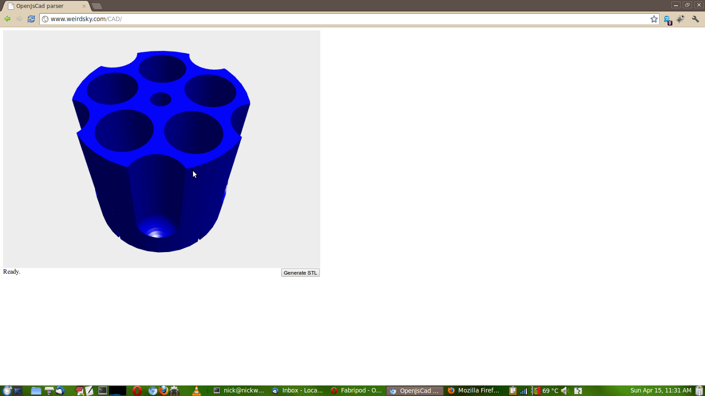
Task: Click the system monitor graph applet
Action: click(118, 390)
